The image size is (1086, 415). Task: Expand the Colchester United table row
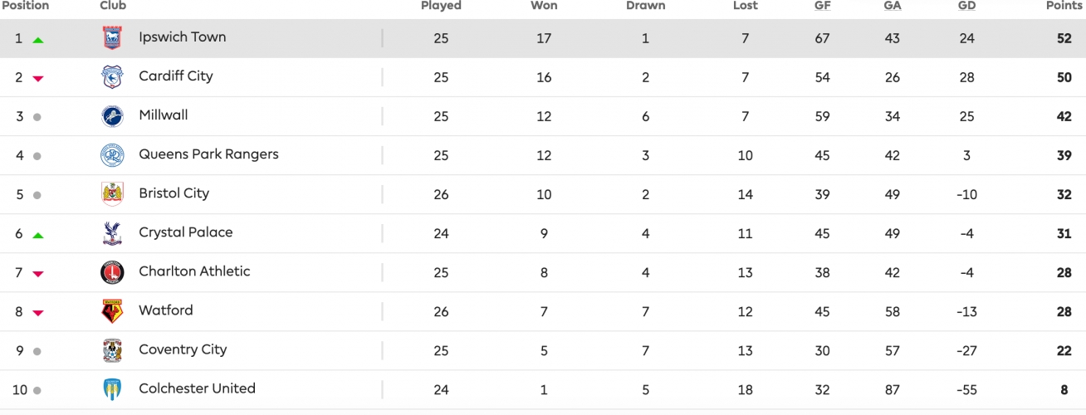point(543,389)
